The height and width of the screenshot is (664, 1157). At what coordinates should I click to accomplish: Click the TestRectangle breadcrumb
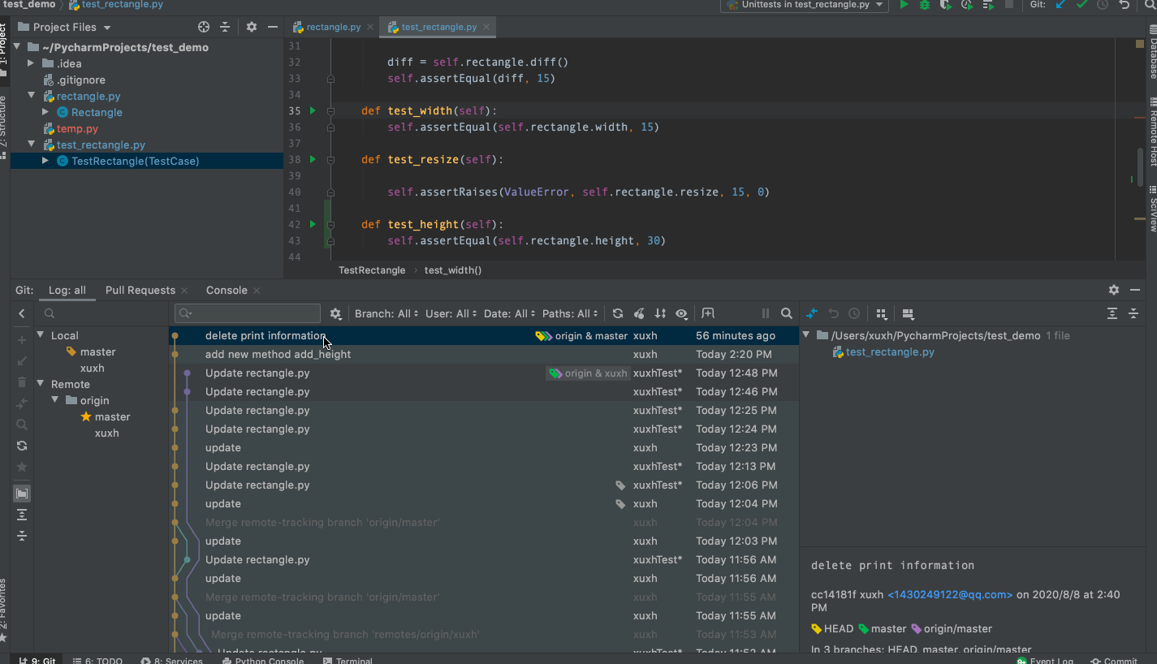372,269
